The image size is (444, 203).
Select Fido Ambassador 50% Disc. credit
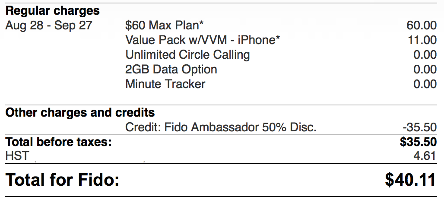click(x=221, y=127)
